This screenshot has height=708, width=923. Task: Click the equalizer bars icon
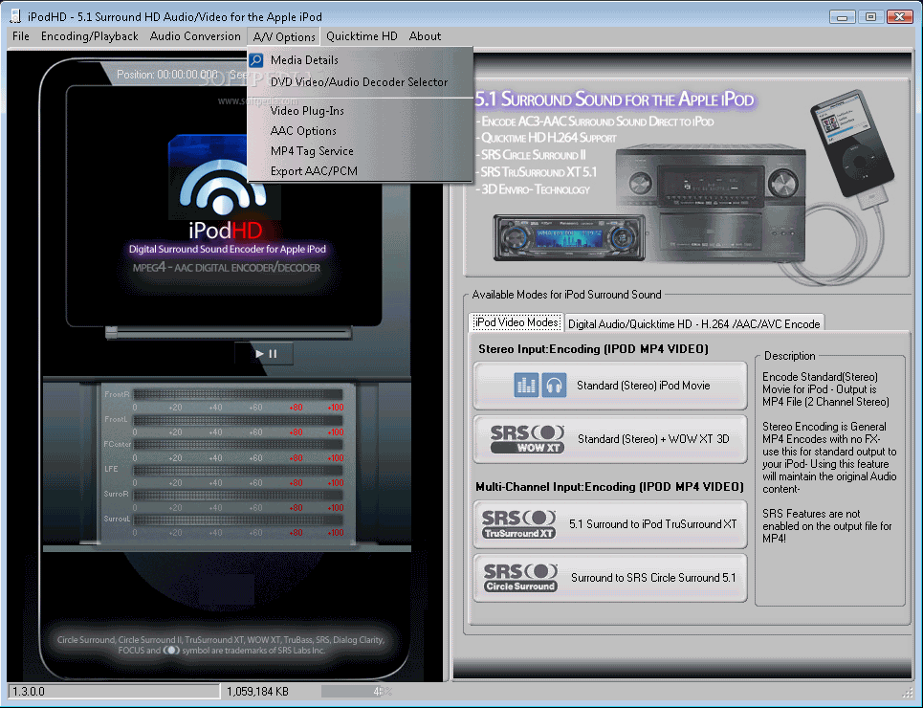pyautogui.click(x=526, y=386)
